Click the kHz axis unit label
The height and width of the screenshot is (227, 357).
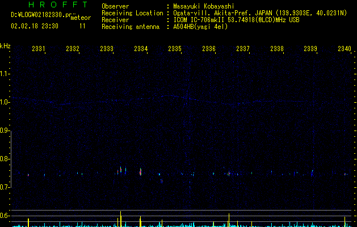click(x=5, y=46)
